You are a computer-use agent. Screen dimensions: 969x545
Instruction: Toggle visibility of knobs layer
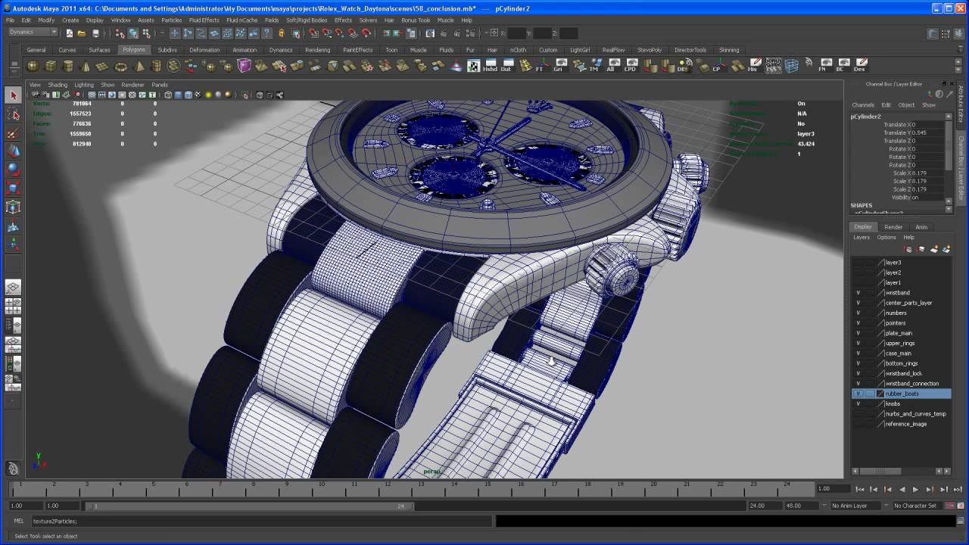(x=858, y=403)
